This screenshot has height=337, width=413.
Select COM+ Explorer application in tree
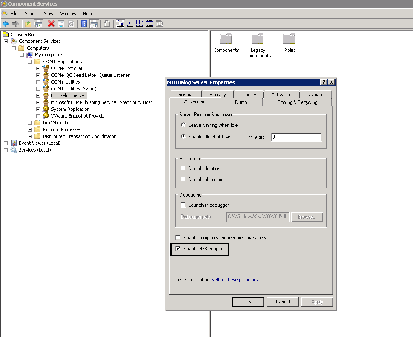tap(67, 68)
